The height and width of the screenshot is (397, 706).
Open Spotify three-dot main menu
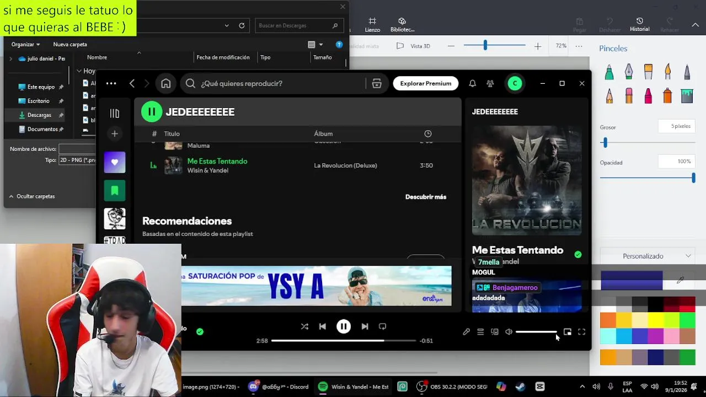tap(111, 83)
